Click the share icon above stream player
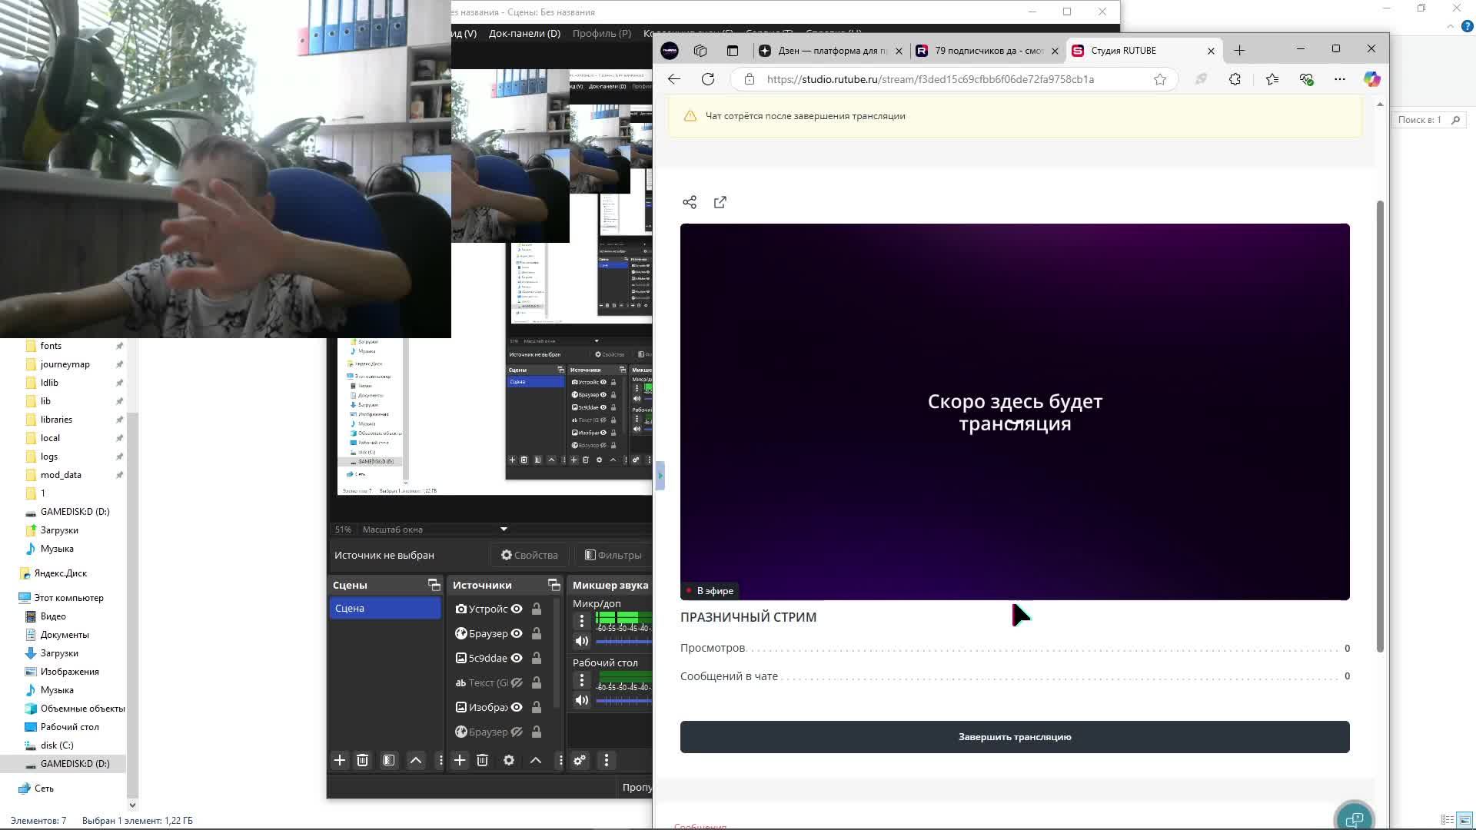Image resolution: width=1476 pixels, height=830 pixels. 690,202
